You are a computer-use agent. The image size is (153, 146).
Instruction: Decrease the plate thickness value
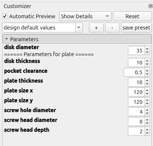click(x=147, y=84)
